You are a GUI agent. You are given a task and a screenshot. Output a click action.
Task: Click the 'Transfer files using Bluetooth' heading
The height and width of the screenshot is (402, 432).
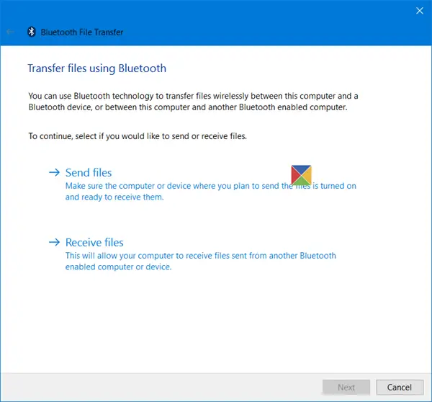tap(96, 68)
